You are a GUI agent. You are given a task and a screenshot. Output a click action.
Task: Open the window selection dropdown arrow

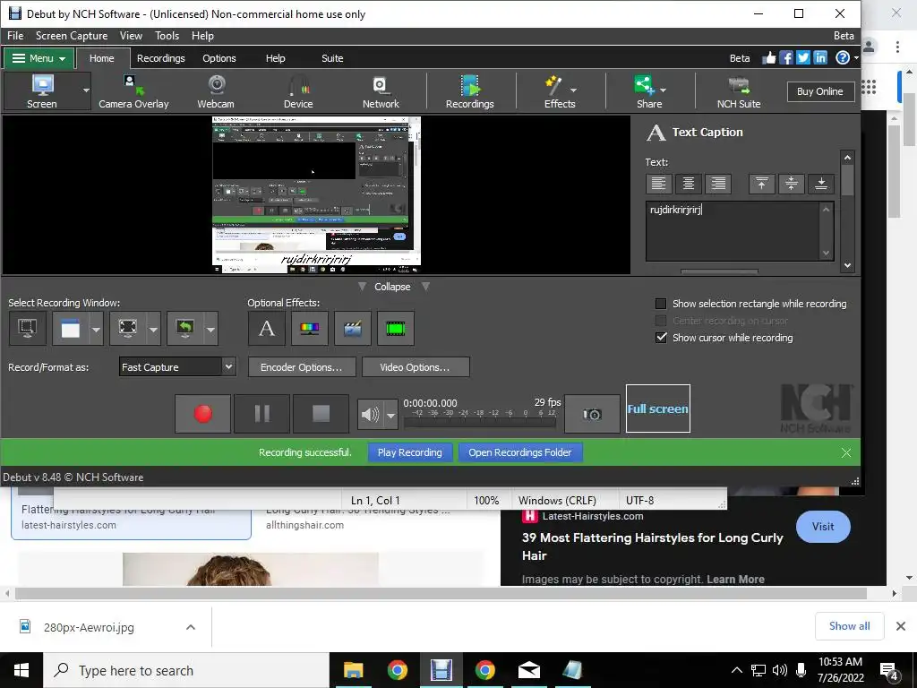96,329
